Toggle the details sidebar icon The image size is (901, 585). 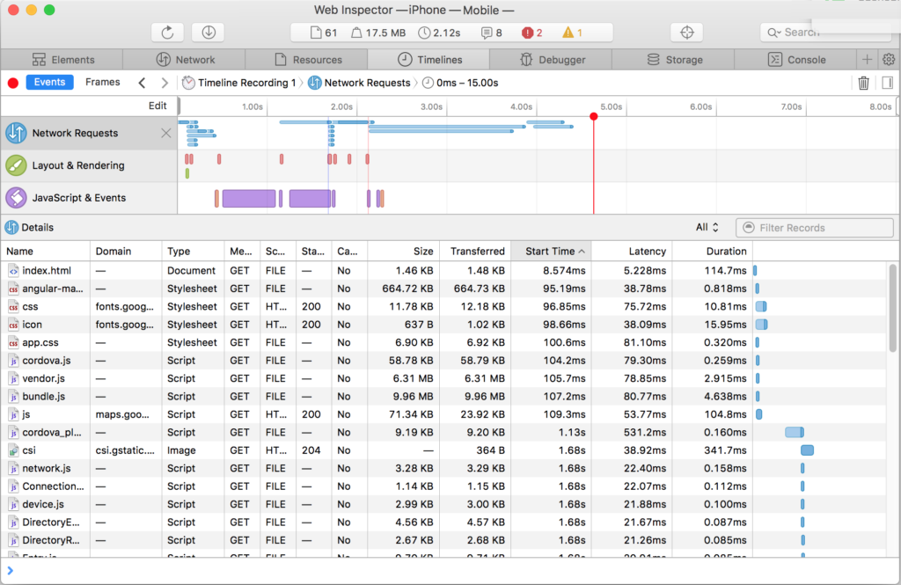tap(887, 83)
